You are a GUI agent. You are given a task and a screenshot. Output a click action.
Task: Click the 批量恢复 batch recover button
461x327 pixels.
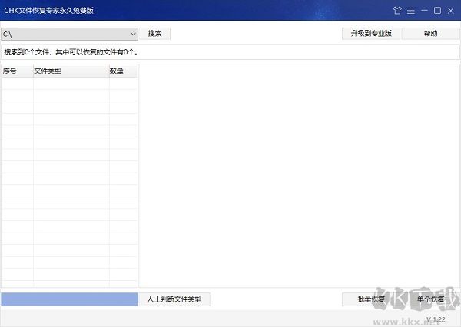tap(371, 299)
